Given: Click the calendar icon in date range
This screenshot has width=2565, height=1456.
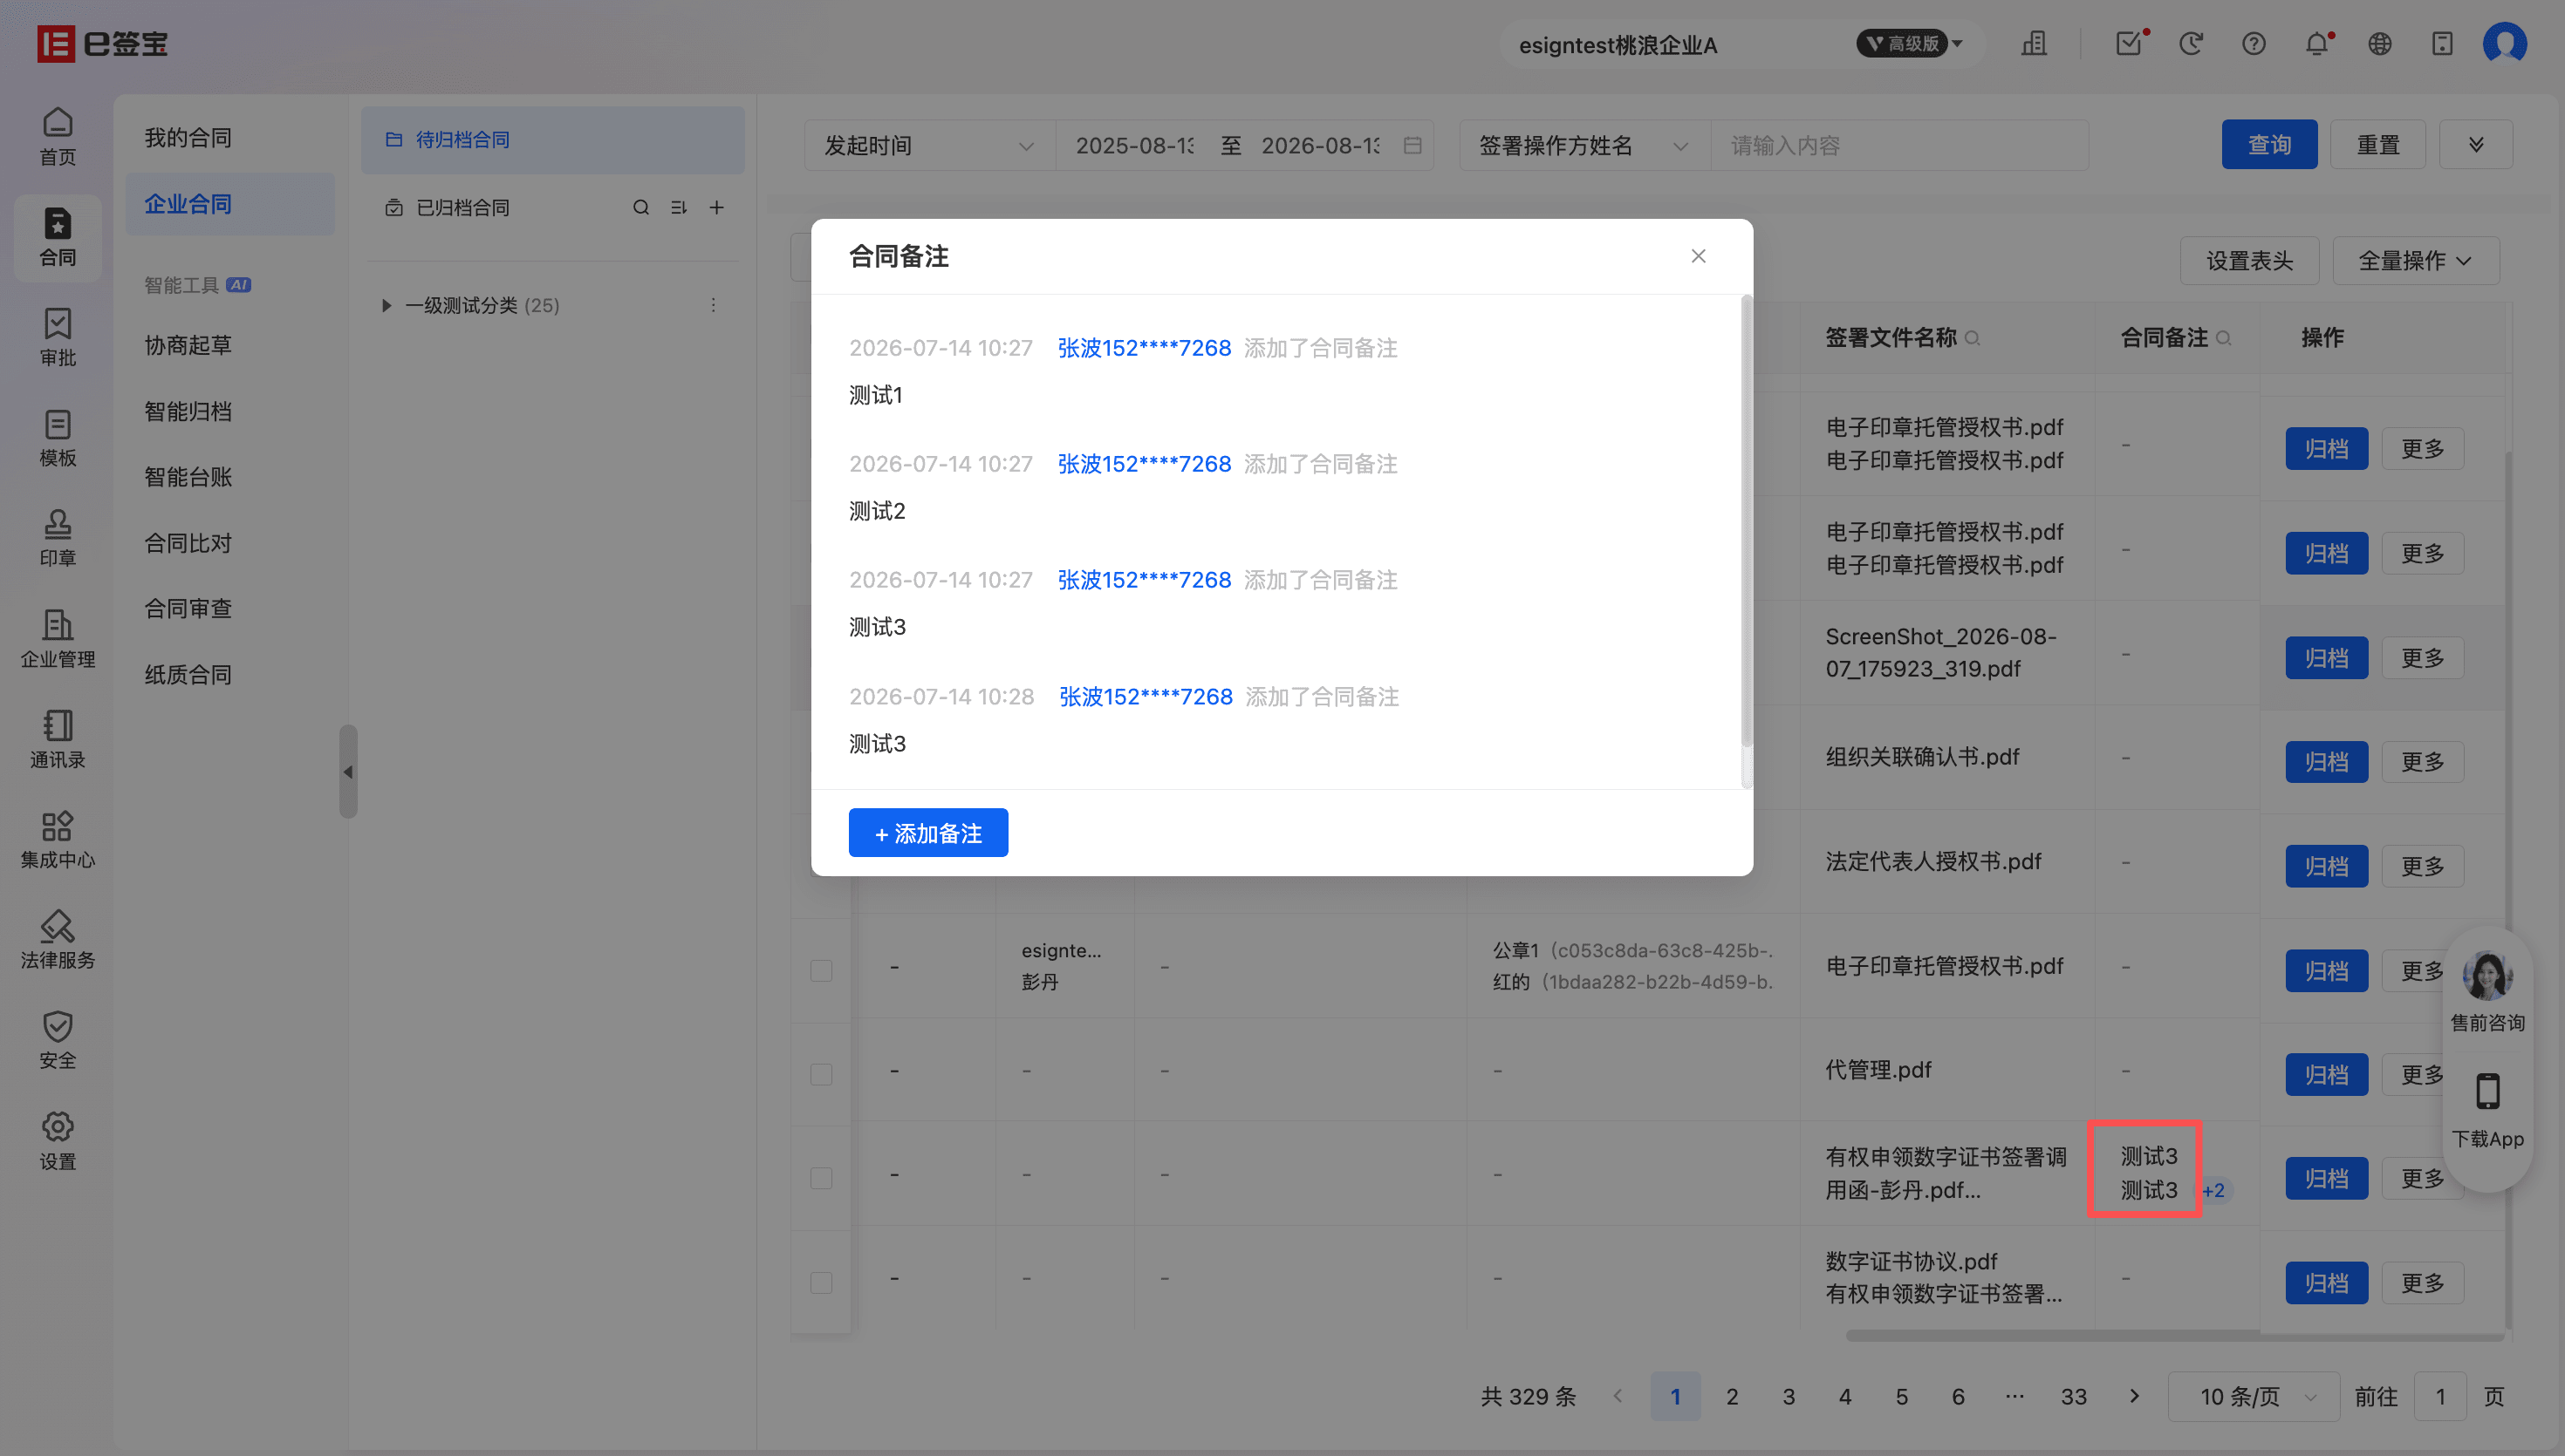Looking at the screenshot, I should pos(1412,145).
